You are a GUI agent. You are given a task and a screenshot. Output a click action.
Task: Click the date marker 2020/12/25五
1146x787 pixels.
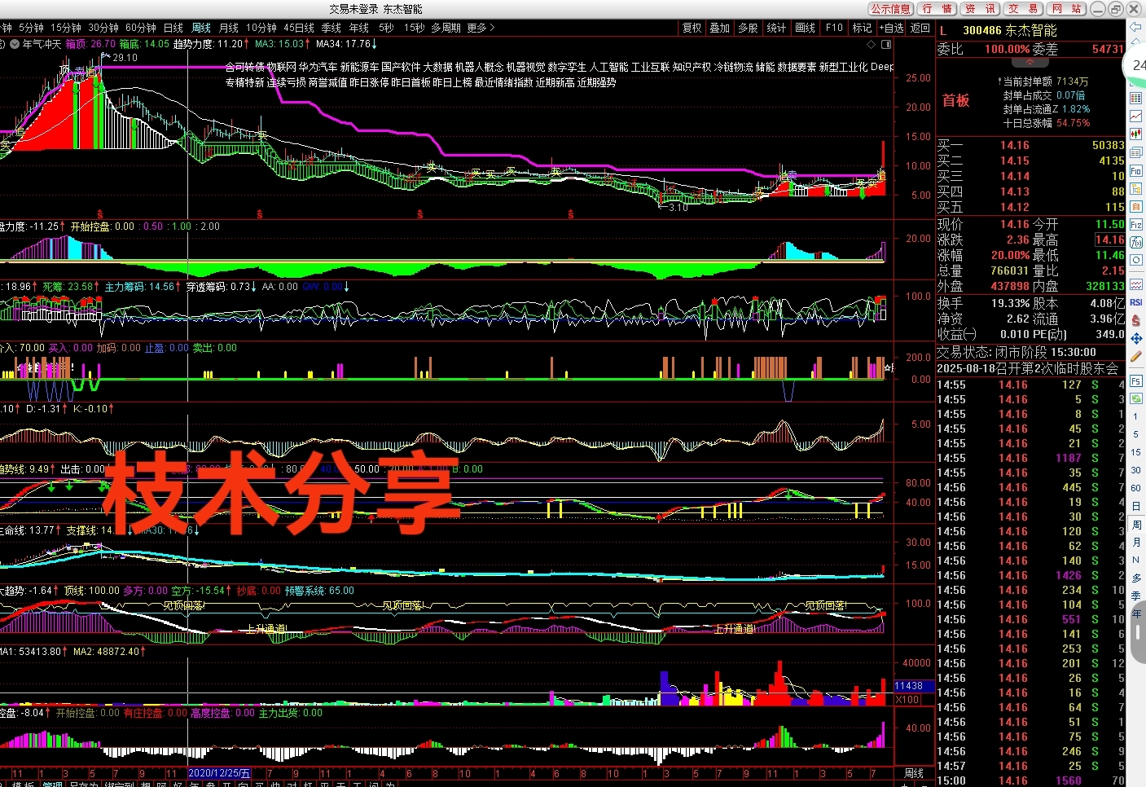219,773
